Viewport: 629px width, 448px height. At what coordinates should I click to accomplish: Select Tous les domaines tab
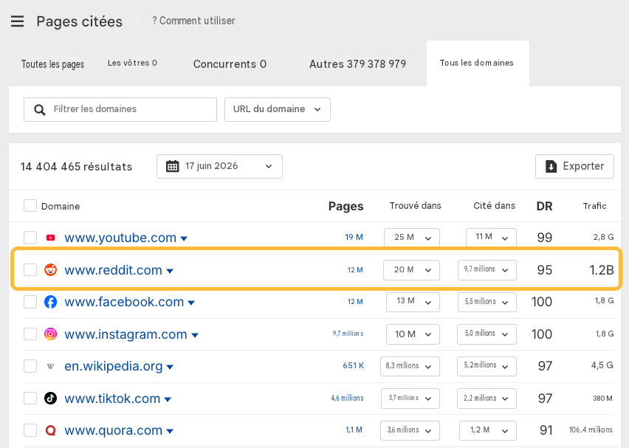pos(477,63)
